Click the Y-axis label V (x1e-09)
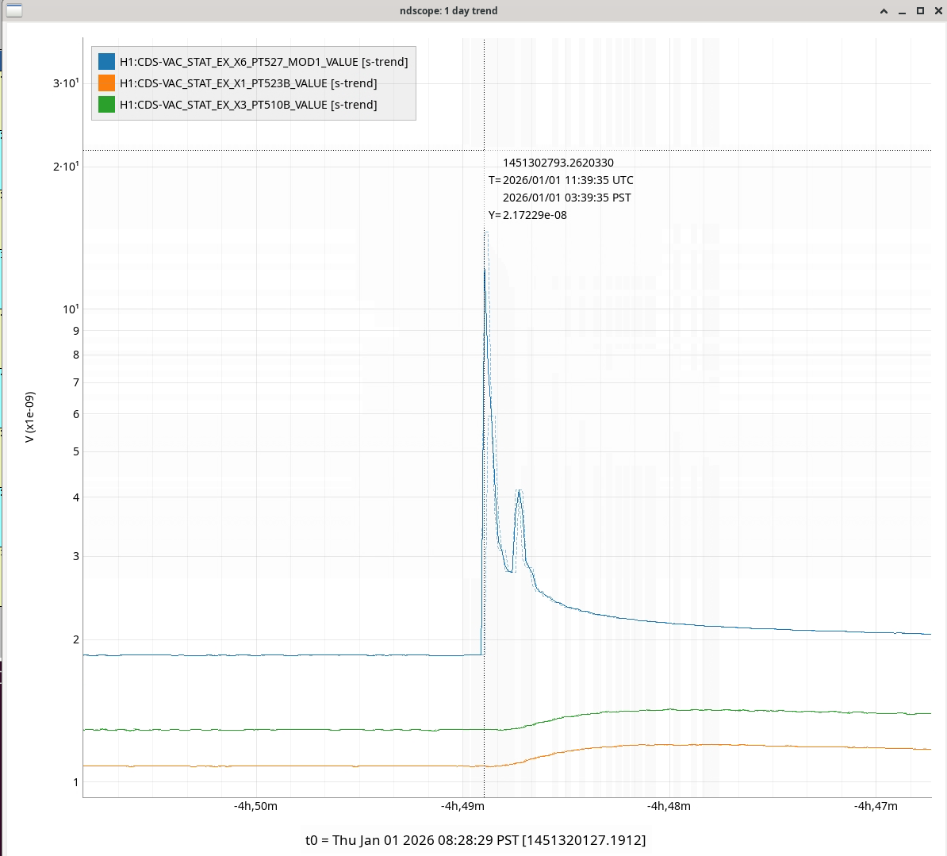This screenshot has height=856, width=947. tap(30, 417)
